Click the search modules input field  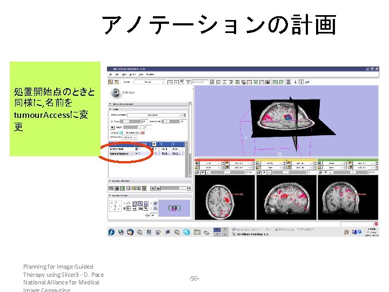pos(200,82)
